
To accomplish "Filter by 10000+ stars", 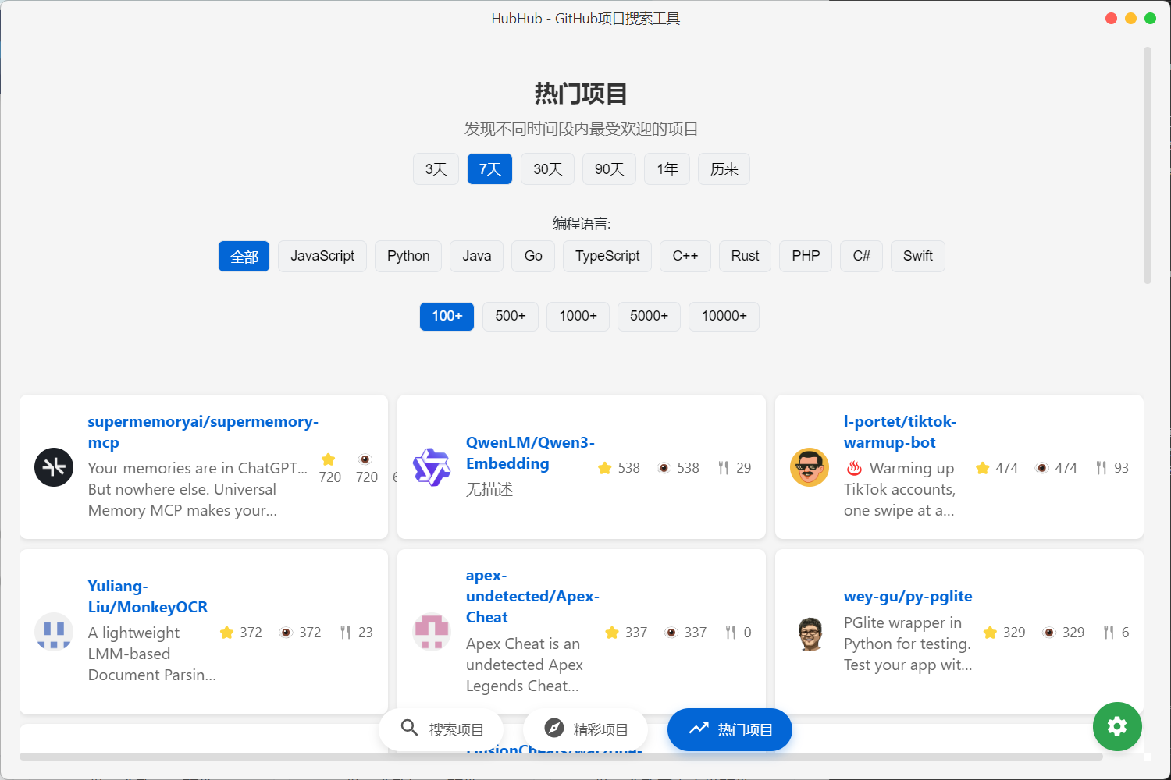I will [x=724, y=316].
